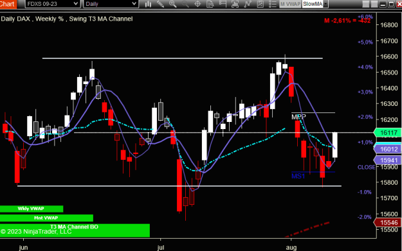
Task: Click the Wkly VWAP green button
Action: click(32, 209)
